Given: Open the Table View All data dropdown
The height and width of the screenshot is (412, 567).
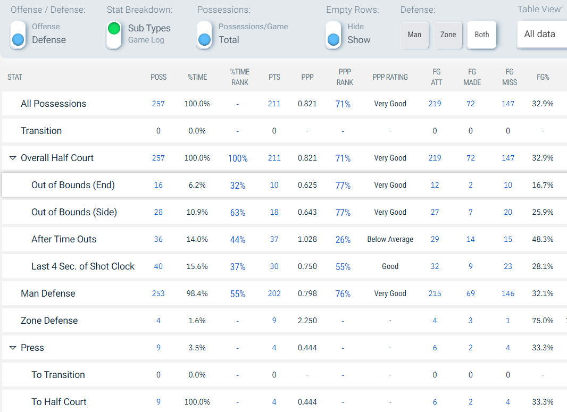Looking at the screenshot, I should coord(542,35).
